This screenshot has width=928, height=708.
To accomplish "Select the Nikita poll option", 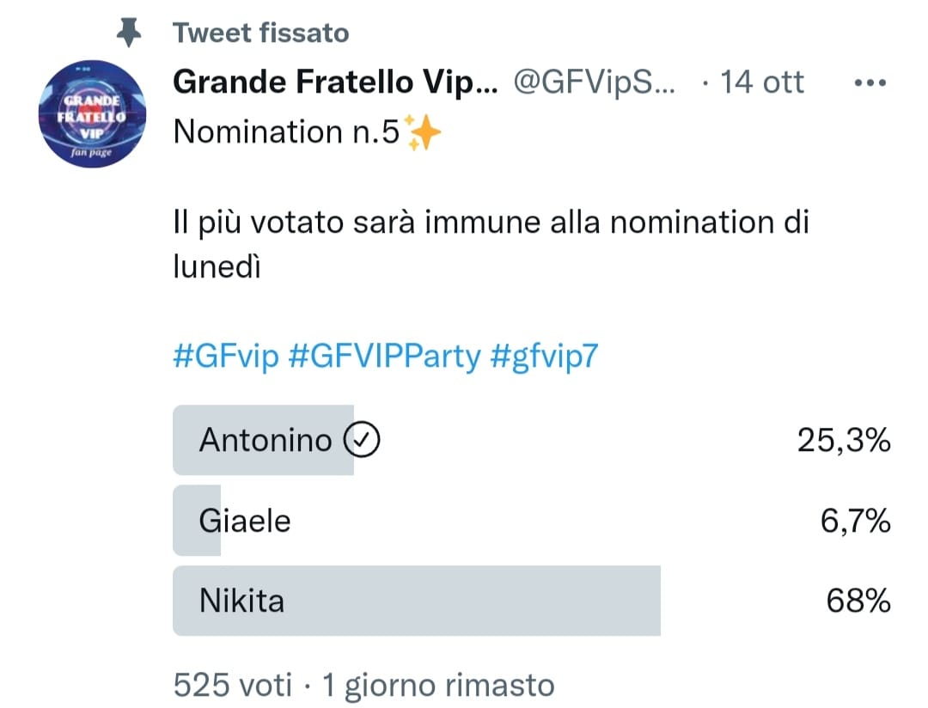I will (532, 601).
